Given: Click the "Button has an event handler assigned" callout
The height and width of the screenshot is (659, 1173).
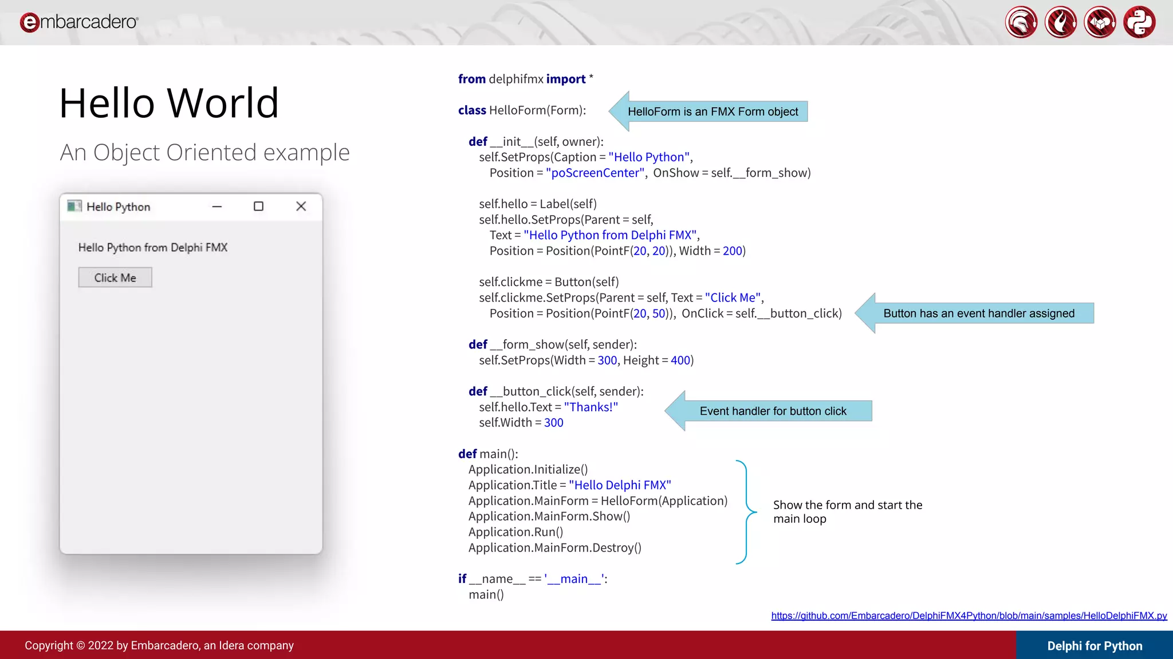Looking at the screenshot, I should point(978,313).
